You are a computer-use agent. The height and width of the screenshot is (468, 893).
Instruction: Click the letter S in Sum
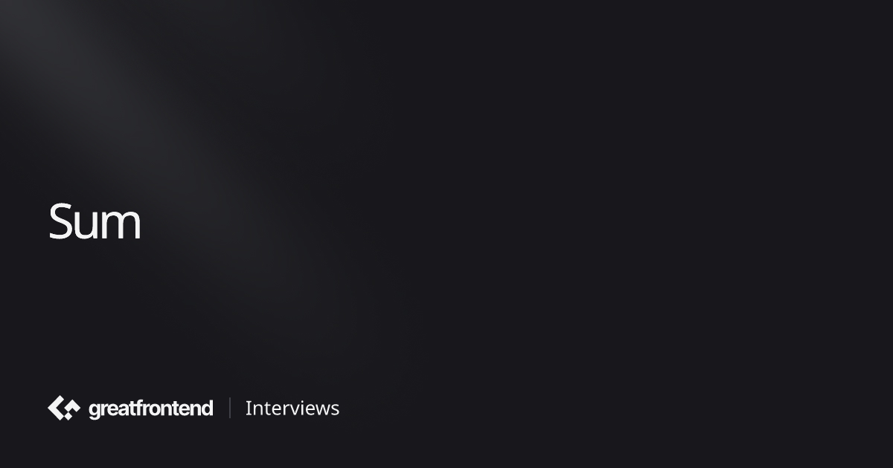[61, 221]
